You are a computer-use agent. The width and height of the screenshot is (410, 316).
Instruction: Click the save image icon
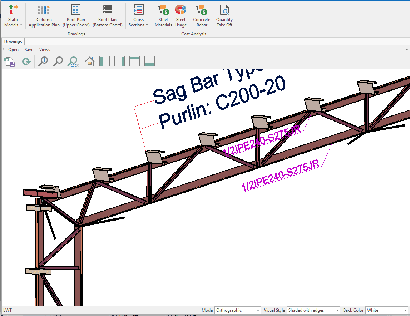pyautogui.click(x=10, y=61)
